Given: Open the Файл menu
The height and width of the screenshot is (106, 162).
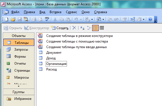Looking at the screenshot, I should [x=15, y=12].
